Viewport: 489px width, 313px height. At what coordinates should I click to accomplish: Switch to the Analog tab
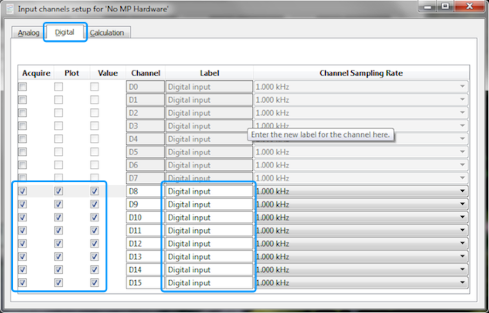click(29, 33)
